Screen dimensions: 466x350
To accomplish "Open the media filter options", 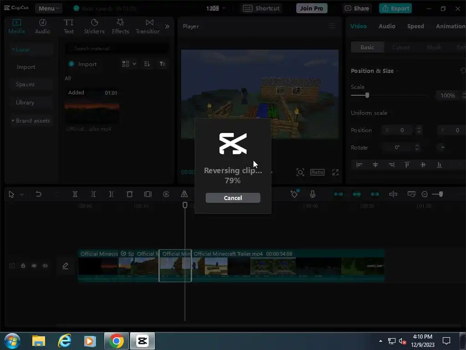I will [x=162, y=64].
